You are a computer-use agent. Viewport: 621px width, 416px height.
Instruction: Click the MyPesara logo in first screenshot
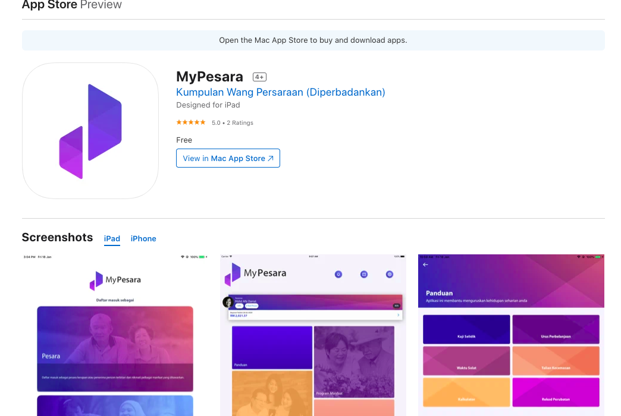click(x=115, y=281)
